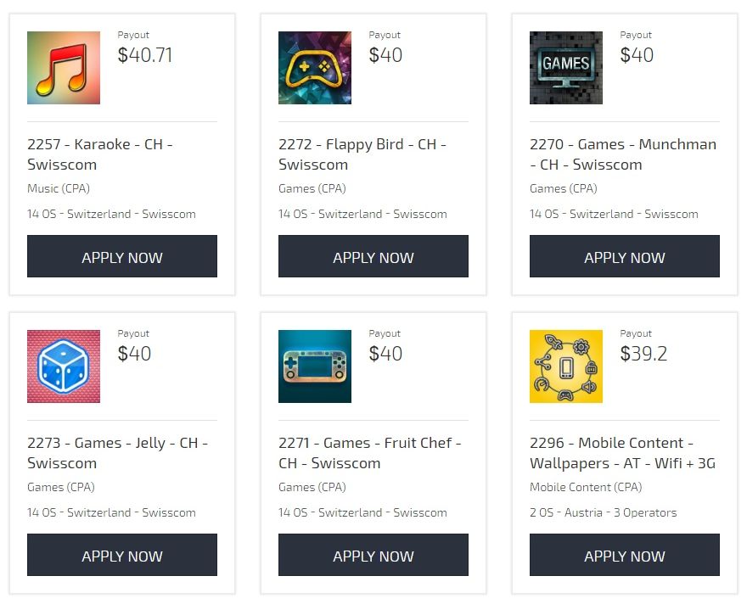Open the 2273 - Games - Jelly title
Viewport: 747px width, 604px height.
(118, 453)
